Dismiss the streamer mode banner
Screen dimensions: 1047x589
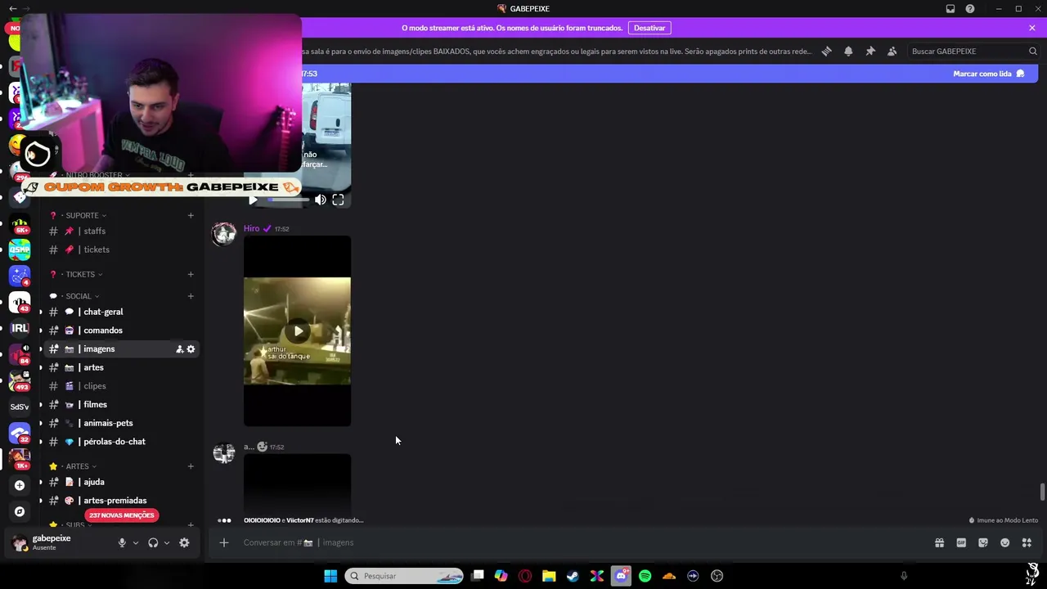1032,28
